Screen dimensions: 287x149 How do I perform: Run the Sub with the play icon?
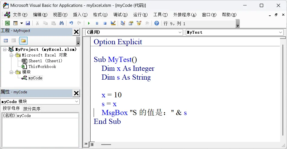point(89,23)
